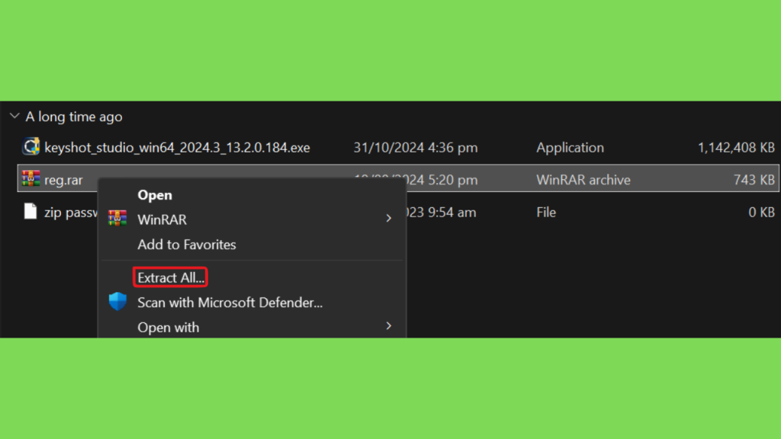Open the WinRAR submenu entry

252,219
